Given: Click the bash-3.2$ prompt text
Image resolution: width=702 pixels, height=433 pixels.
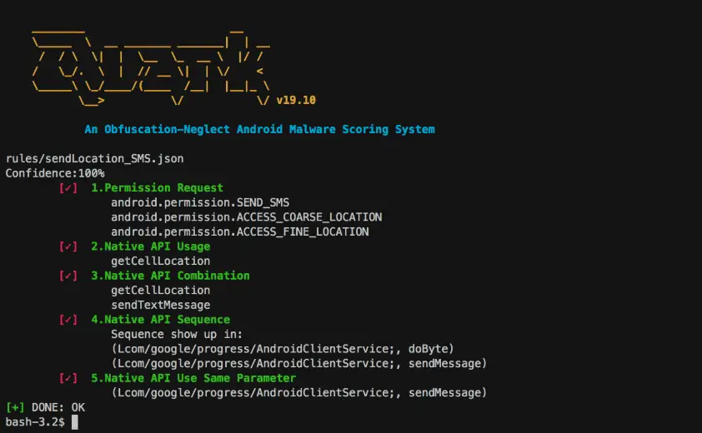Looking at the screenshot, I should (35, 422).
